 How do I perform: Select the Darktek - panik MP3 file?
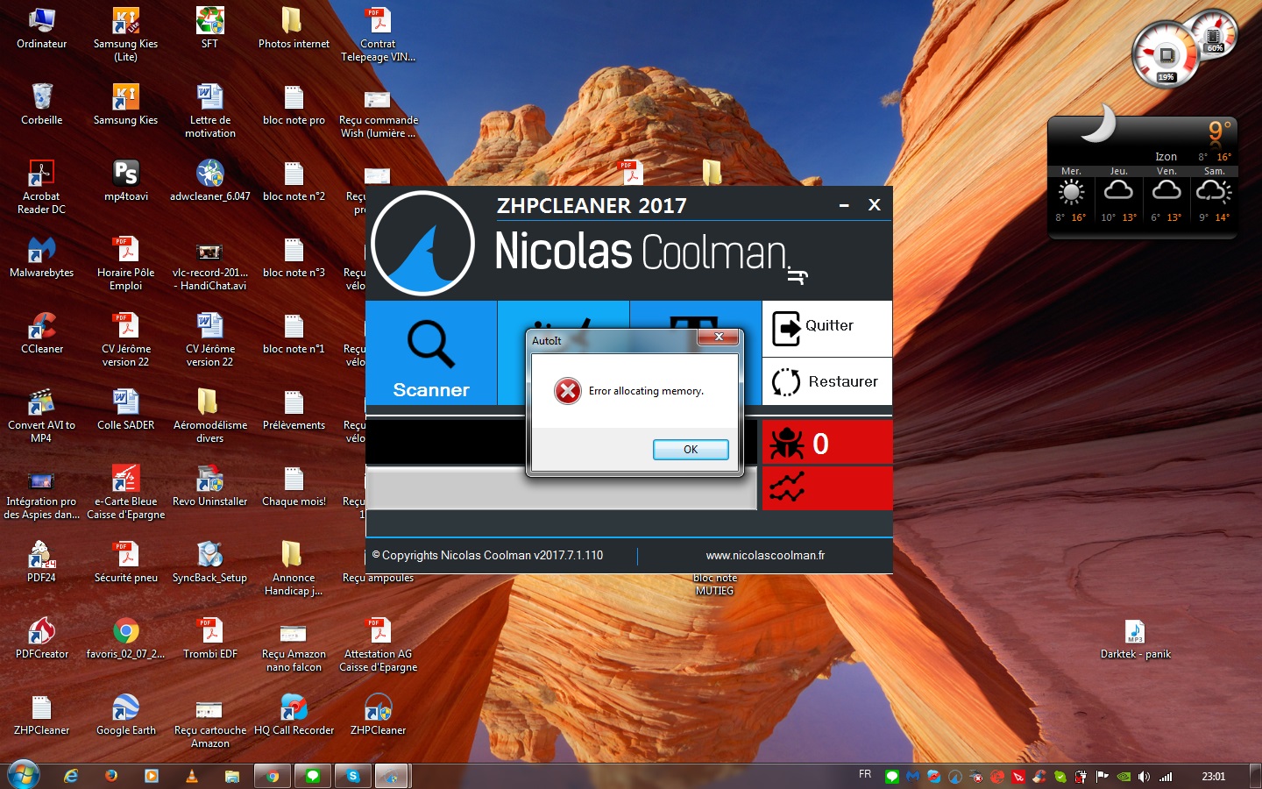1135,638
